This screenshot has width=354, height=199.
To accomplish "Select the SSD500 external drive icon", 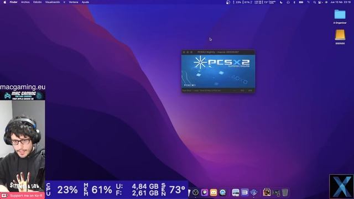I will 340,37.
